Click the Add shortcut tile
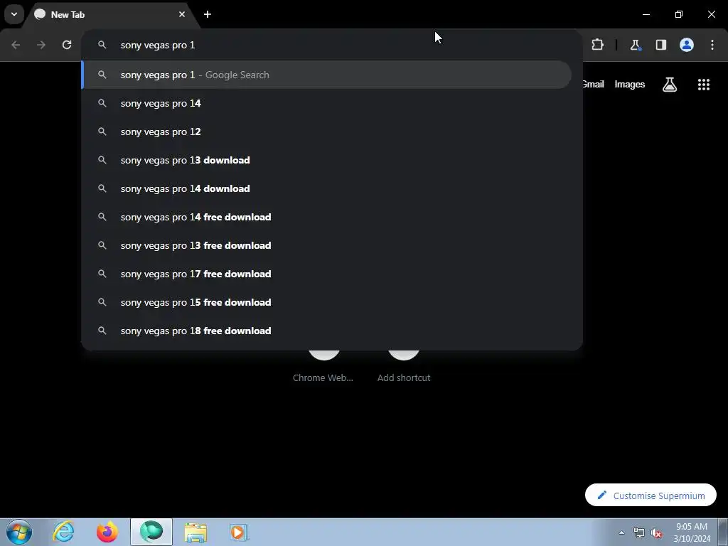Screen dimensions: 728x546 (404, 367)
